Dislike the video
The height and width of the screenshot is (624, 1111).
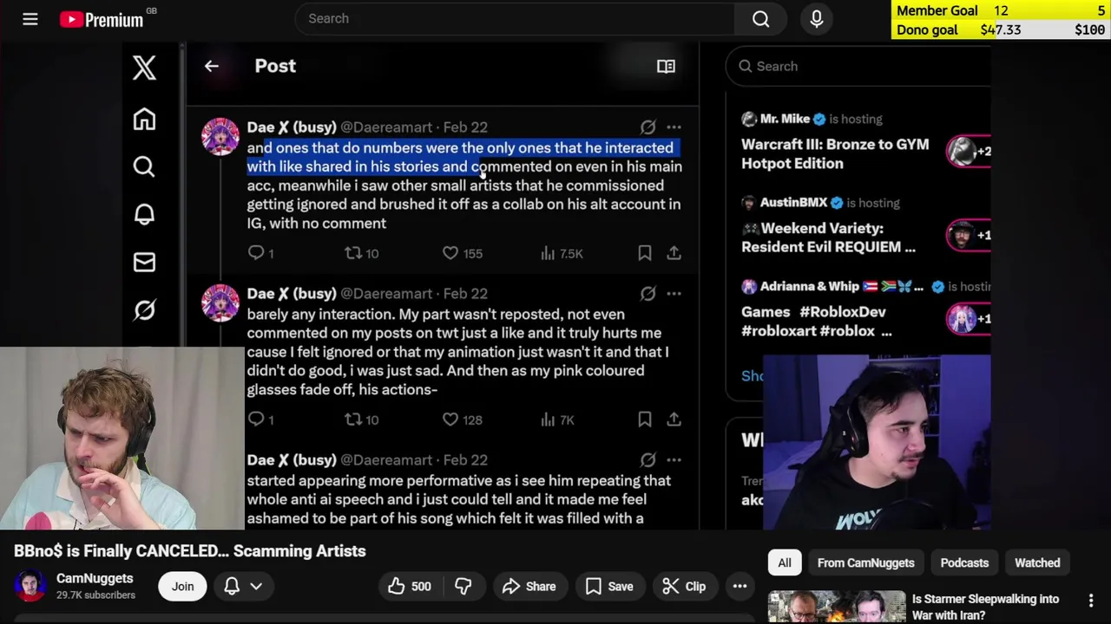pos(463,587)
